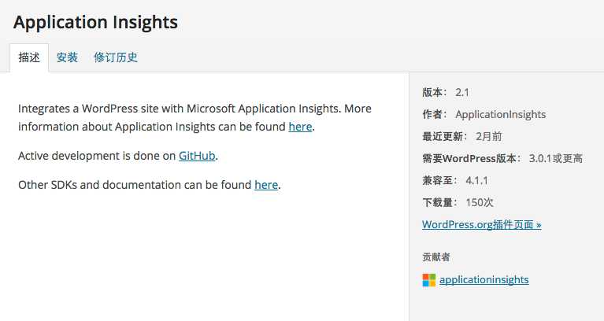Click the 下载量 150次 count

click(458, 202)
